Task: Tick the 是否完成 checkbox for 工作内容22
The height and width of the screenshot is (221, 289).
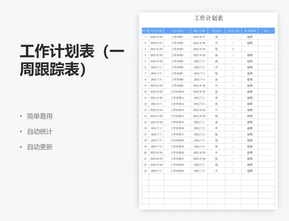Action: point(233,164)
